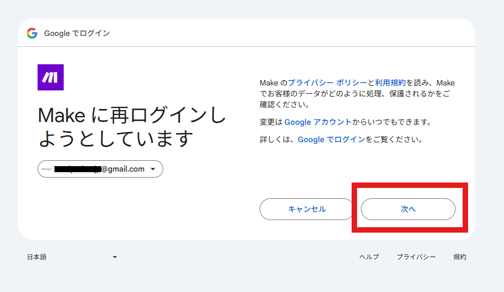Open the Google でログイン help link
Image resolution: width=504 pixels, height=292 pixels.
331,139
